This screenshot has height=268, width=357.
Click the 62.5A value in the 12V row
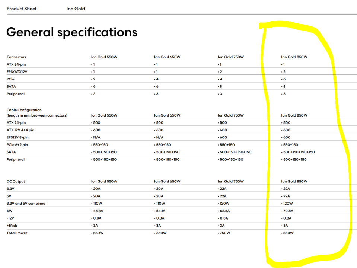click(x=224, y=211)
